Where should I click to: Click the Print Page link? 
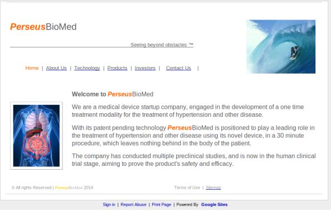[x=161, y=204]
